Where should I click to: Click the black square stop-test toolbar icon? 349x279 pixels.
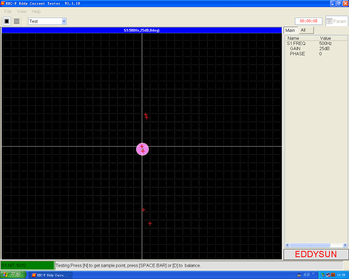[7, 21]
